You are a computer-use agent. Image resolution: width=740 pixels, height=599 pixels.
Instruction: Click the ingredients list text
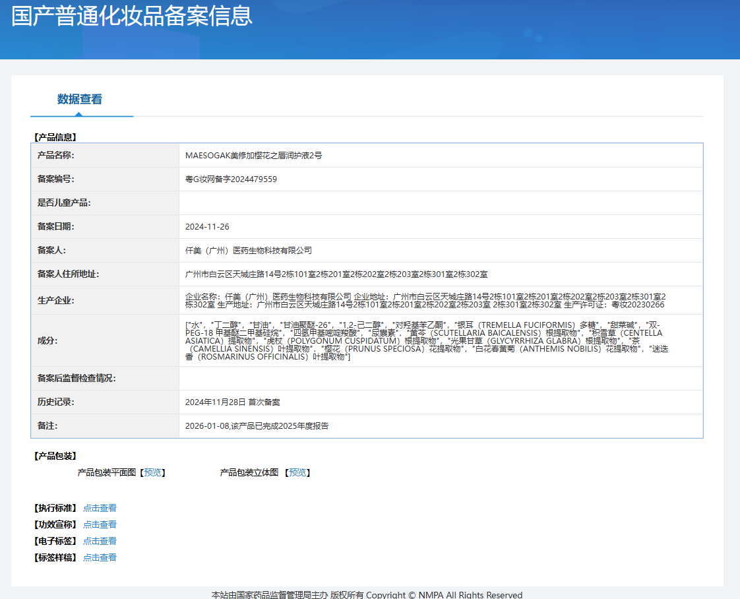coord(427,340)
